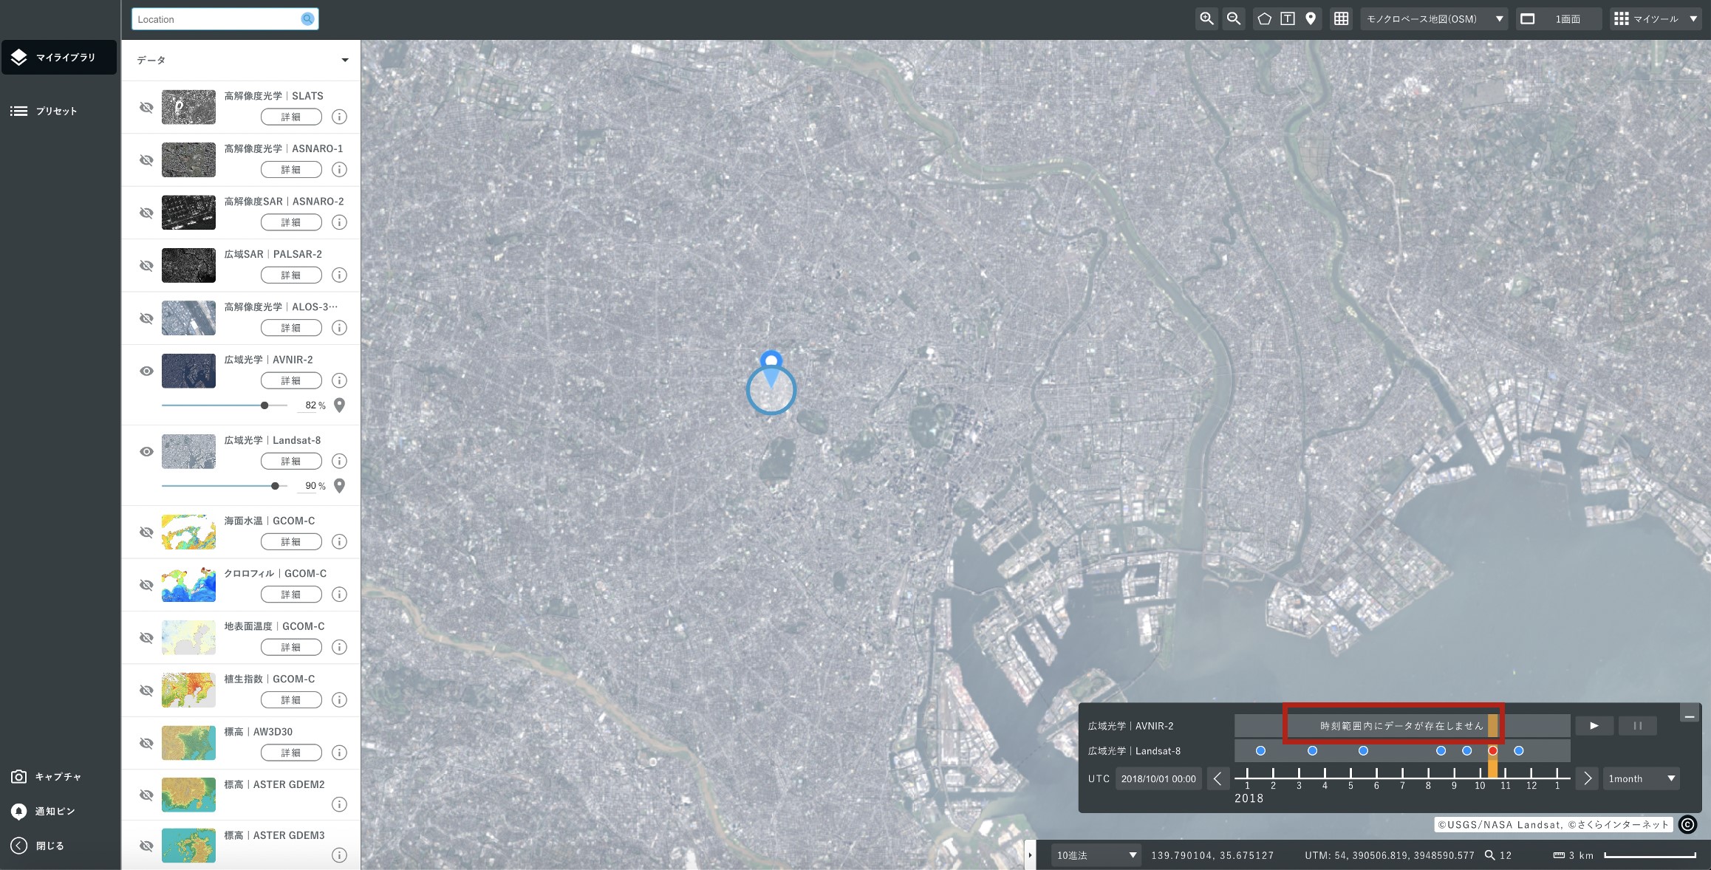Viewport: 1711px width, 870px height.
Task: Select the text annotation tool
Action: pyautogui.click(x=1288, y=19)
